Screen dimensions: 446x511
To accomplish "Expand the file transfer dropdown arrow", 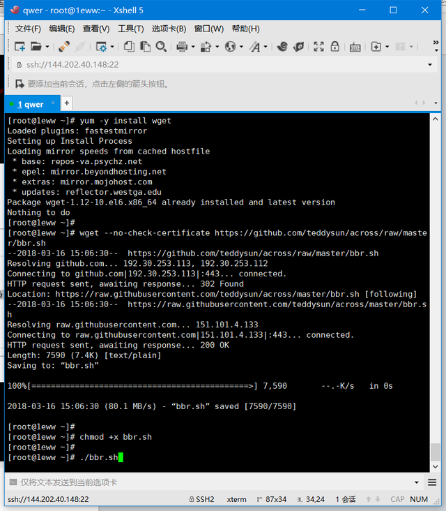I will coord(217,47).
